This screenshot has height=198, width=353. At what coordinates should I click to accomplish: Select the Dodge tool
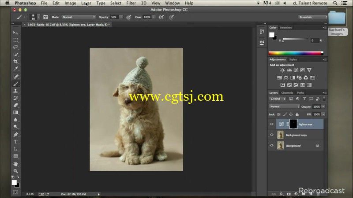click(15, 127)
